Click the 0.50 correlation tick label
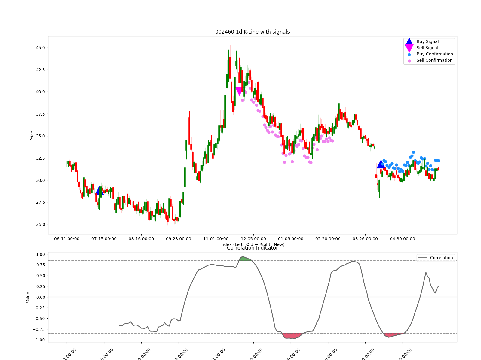The width and height of the screenshot is (481, 360). coord(41,276)
